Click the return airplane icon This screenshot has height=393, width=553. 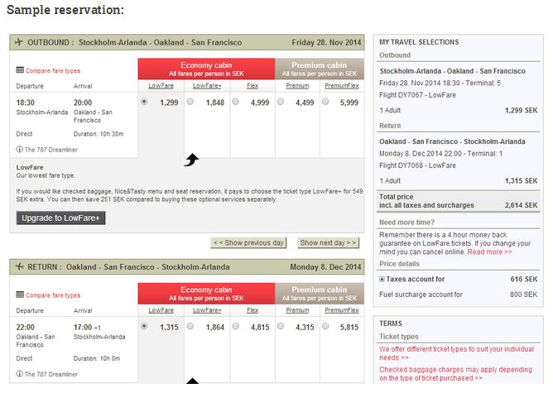pos(19,266)
